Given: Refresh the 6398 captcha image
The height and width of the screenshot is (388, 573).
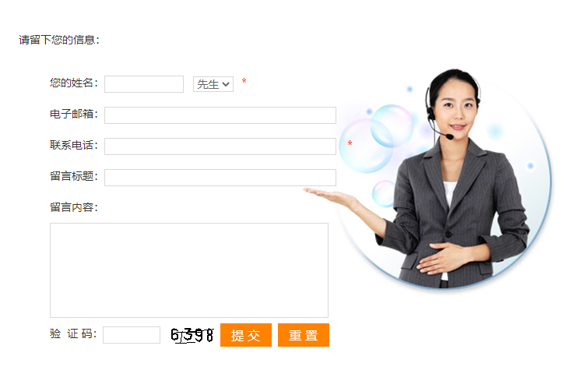Looking at the screenshot, I should pos(192,335).
